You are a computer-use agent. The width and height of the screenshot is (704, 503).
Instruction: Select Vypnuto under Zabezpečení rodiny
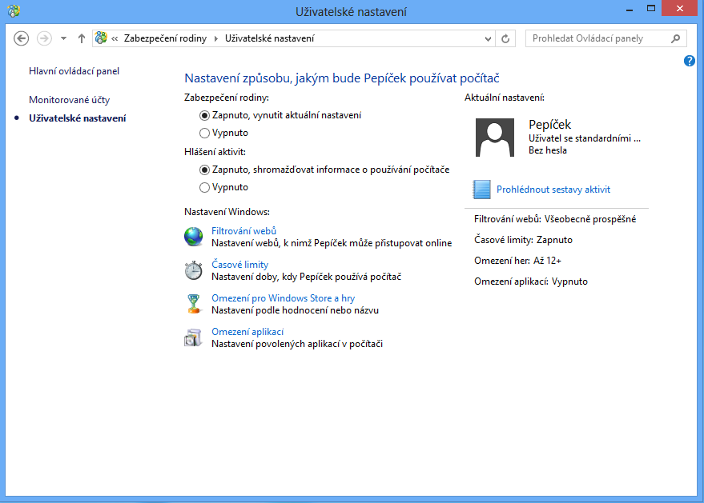point(204,134)
